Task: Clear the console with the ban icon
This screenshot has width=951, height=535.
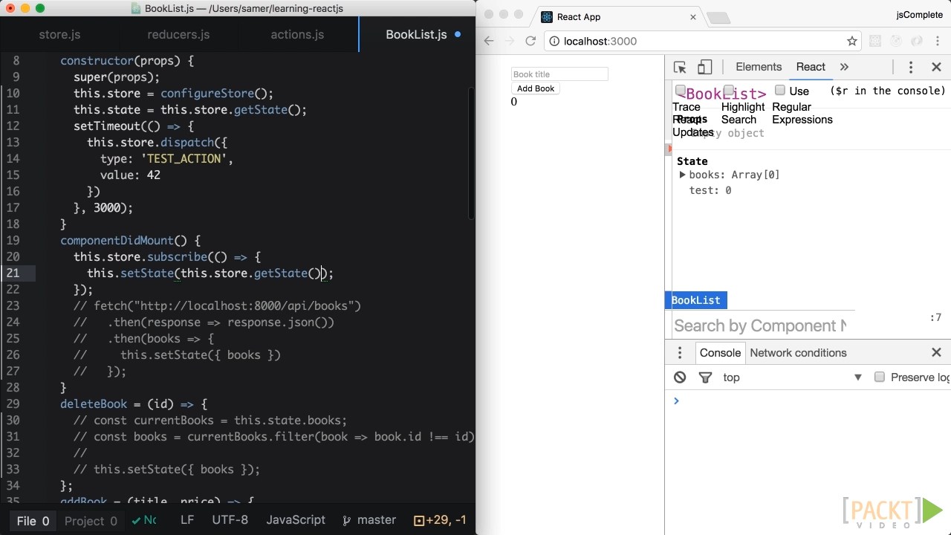Action: click(680, 377)
